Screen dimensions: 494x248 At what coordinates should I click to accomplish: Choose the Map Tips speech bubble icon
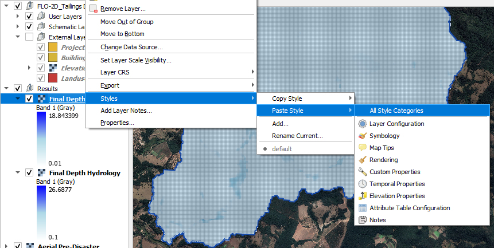[362, 148]
